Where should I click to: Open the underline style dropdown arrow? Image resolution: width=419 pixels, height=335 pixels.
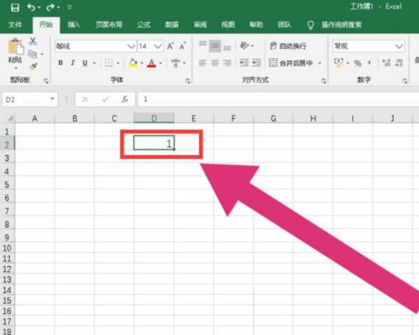[94, 64]
